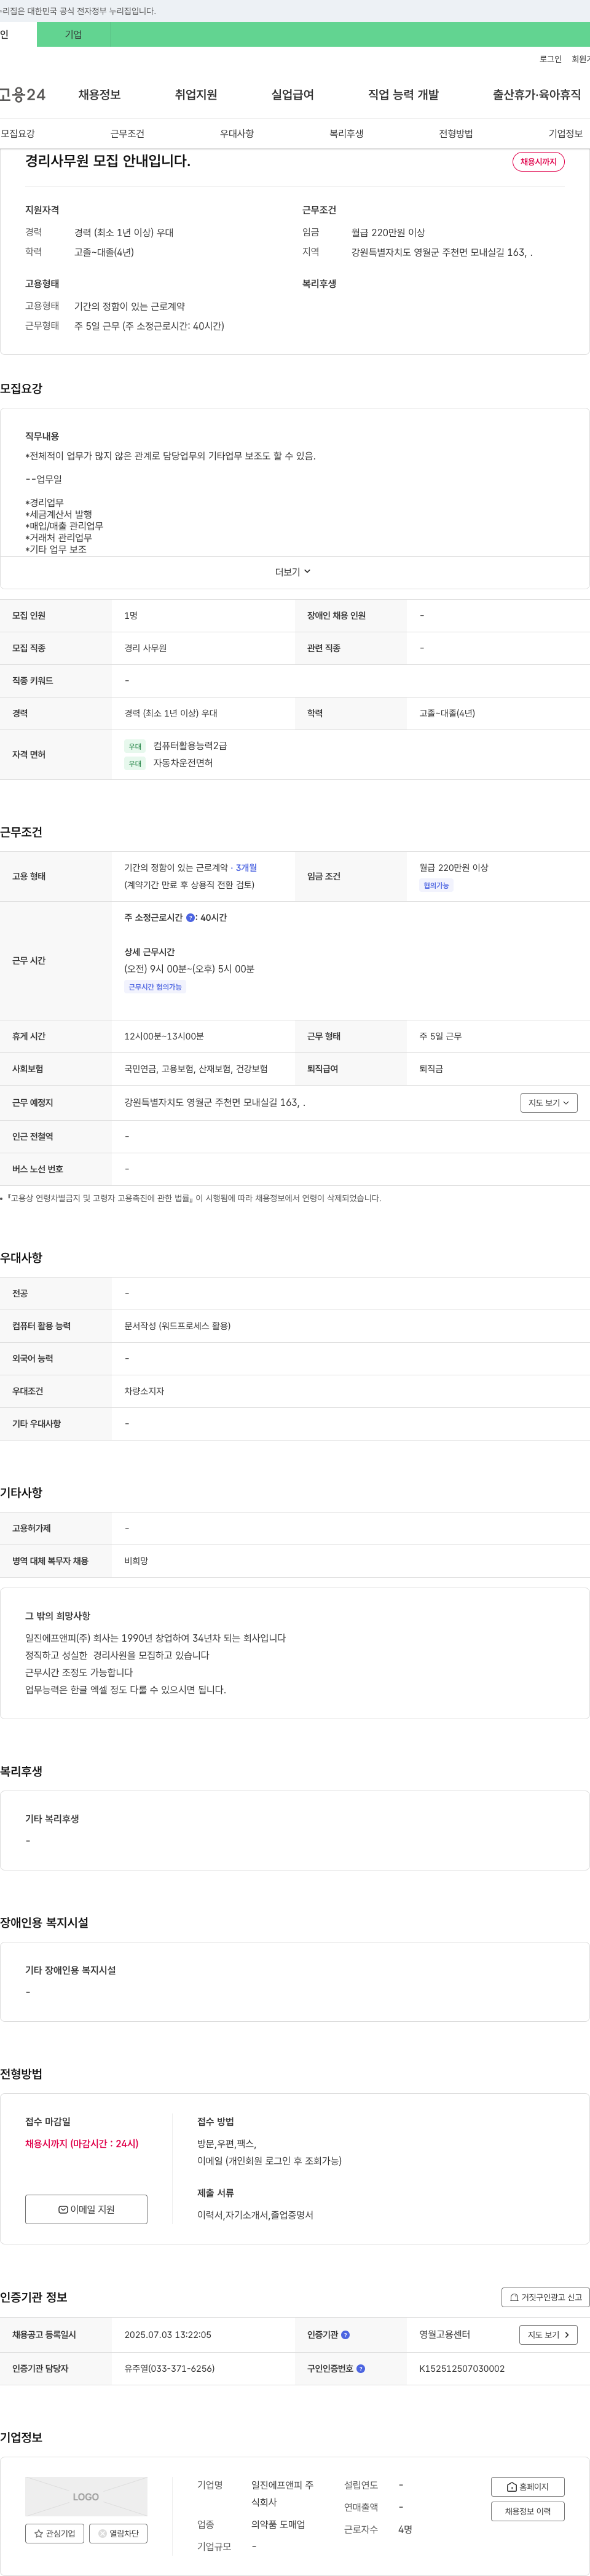Click the 3개월 contract period text
This screenshot has height=2576, width=590.
coord(246,868)
